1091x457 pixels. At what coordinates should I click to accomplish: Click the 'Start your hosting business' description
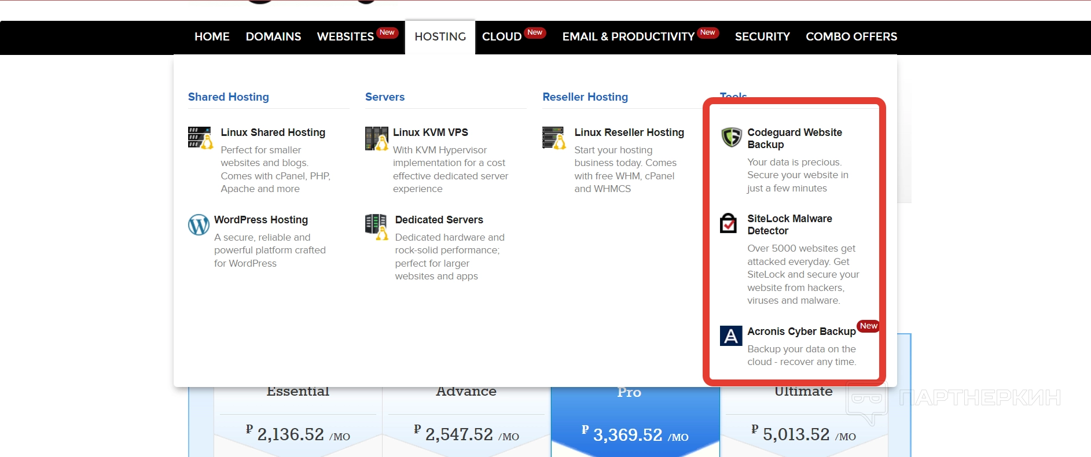tap(625, 169)
